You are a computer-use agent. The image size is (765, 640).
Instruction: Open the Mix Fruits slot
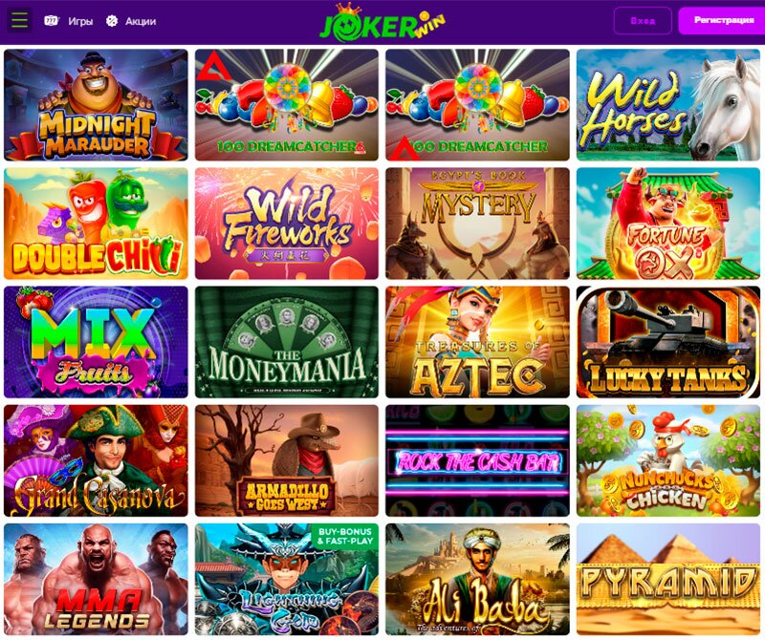(96, 342)
